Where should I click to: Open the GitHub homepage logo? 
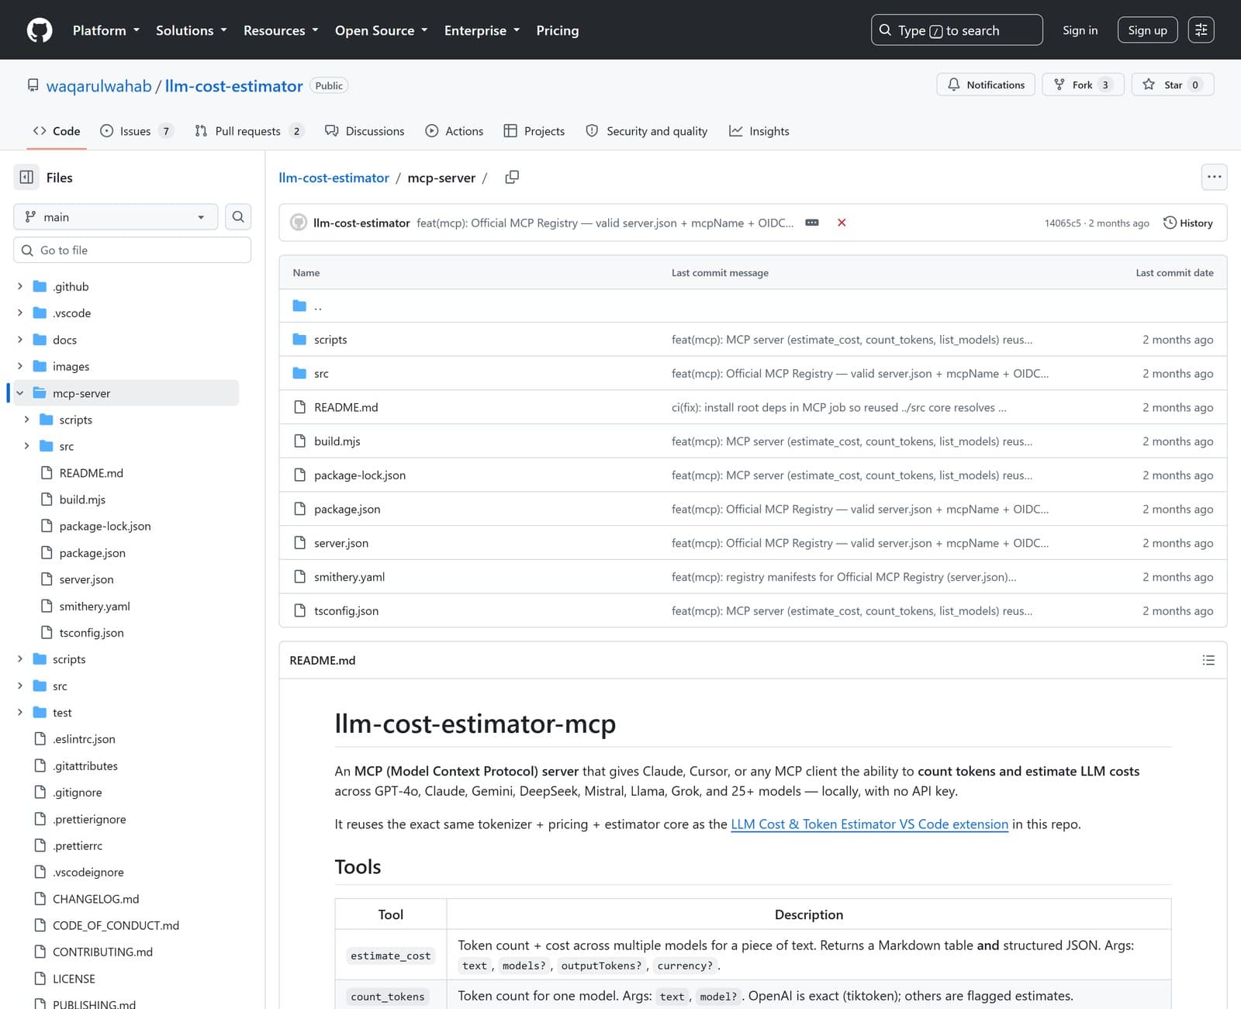40,30
